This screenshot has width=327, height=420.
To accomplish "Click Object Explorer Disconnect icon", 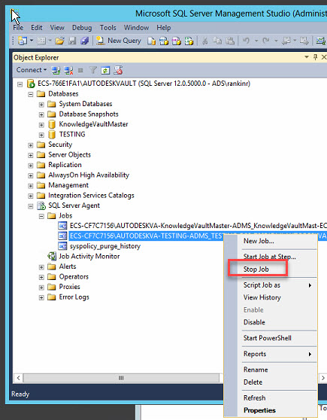I will pos(68,71).
